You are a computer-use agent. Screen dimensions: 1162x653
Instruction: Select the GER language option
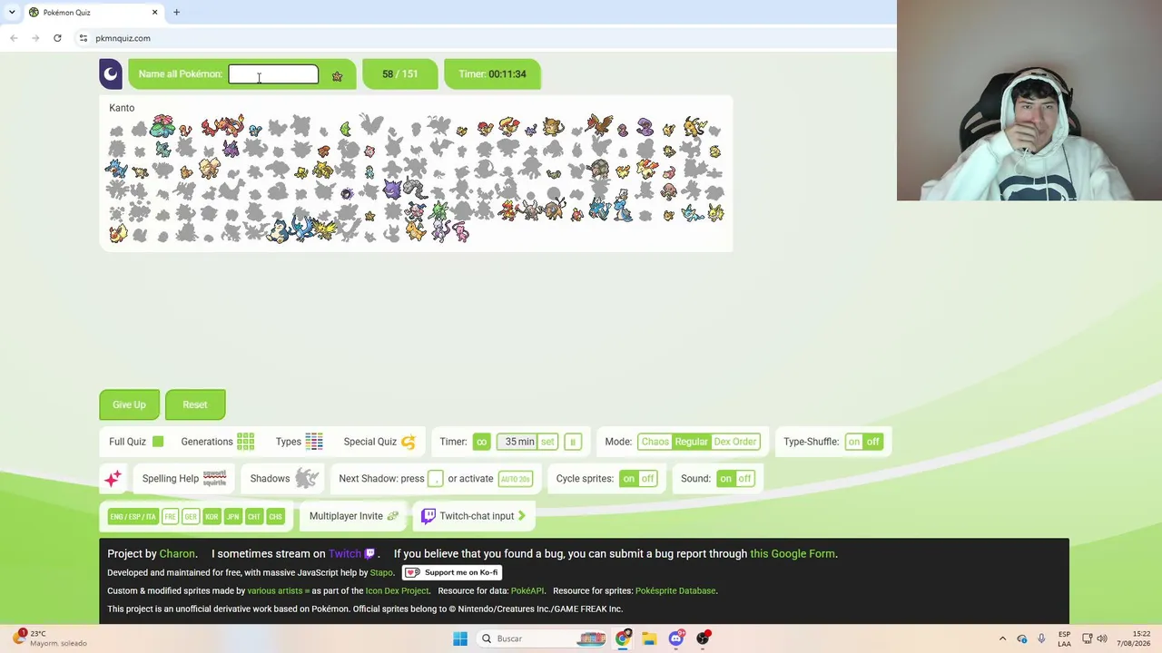pyautogui.click(x=191, y=517)
